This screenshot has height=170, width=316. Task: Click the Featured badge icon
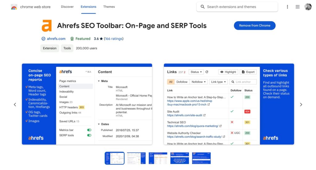tap(72, 39)
